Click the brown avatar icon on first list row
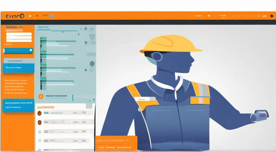The image size is (276, 152). pyautogui.click(x=39, y=113)
